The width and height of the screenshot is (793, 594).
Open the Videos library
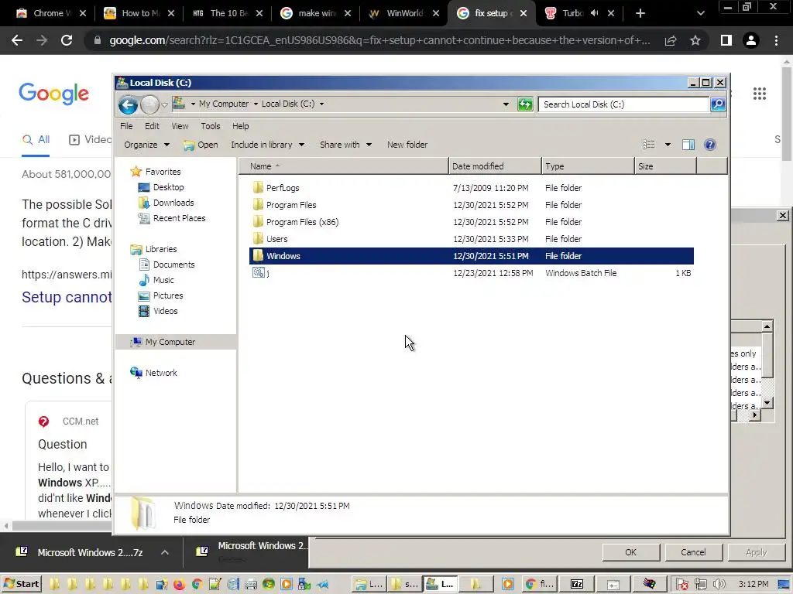click(165, 311)
